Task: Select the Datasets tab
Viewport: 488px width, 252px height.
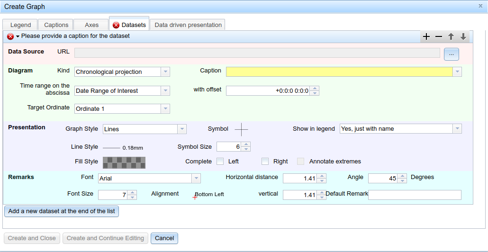Action: point(129,25)
